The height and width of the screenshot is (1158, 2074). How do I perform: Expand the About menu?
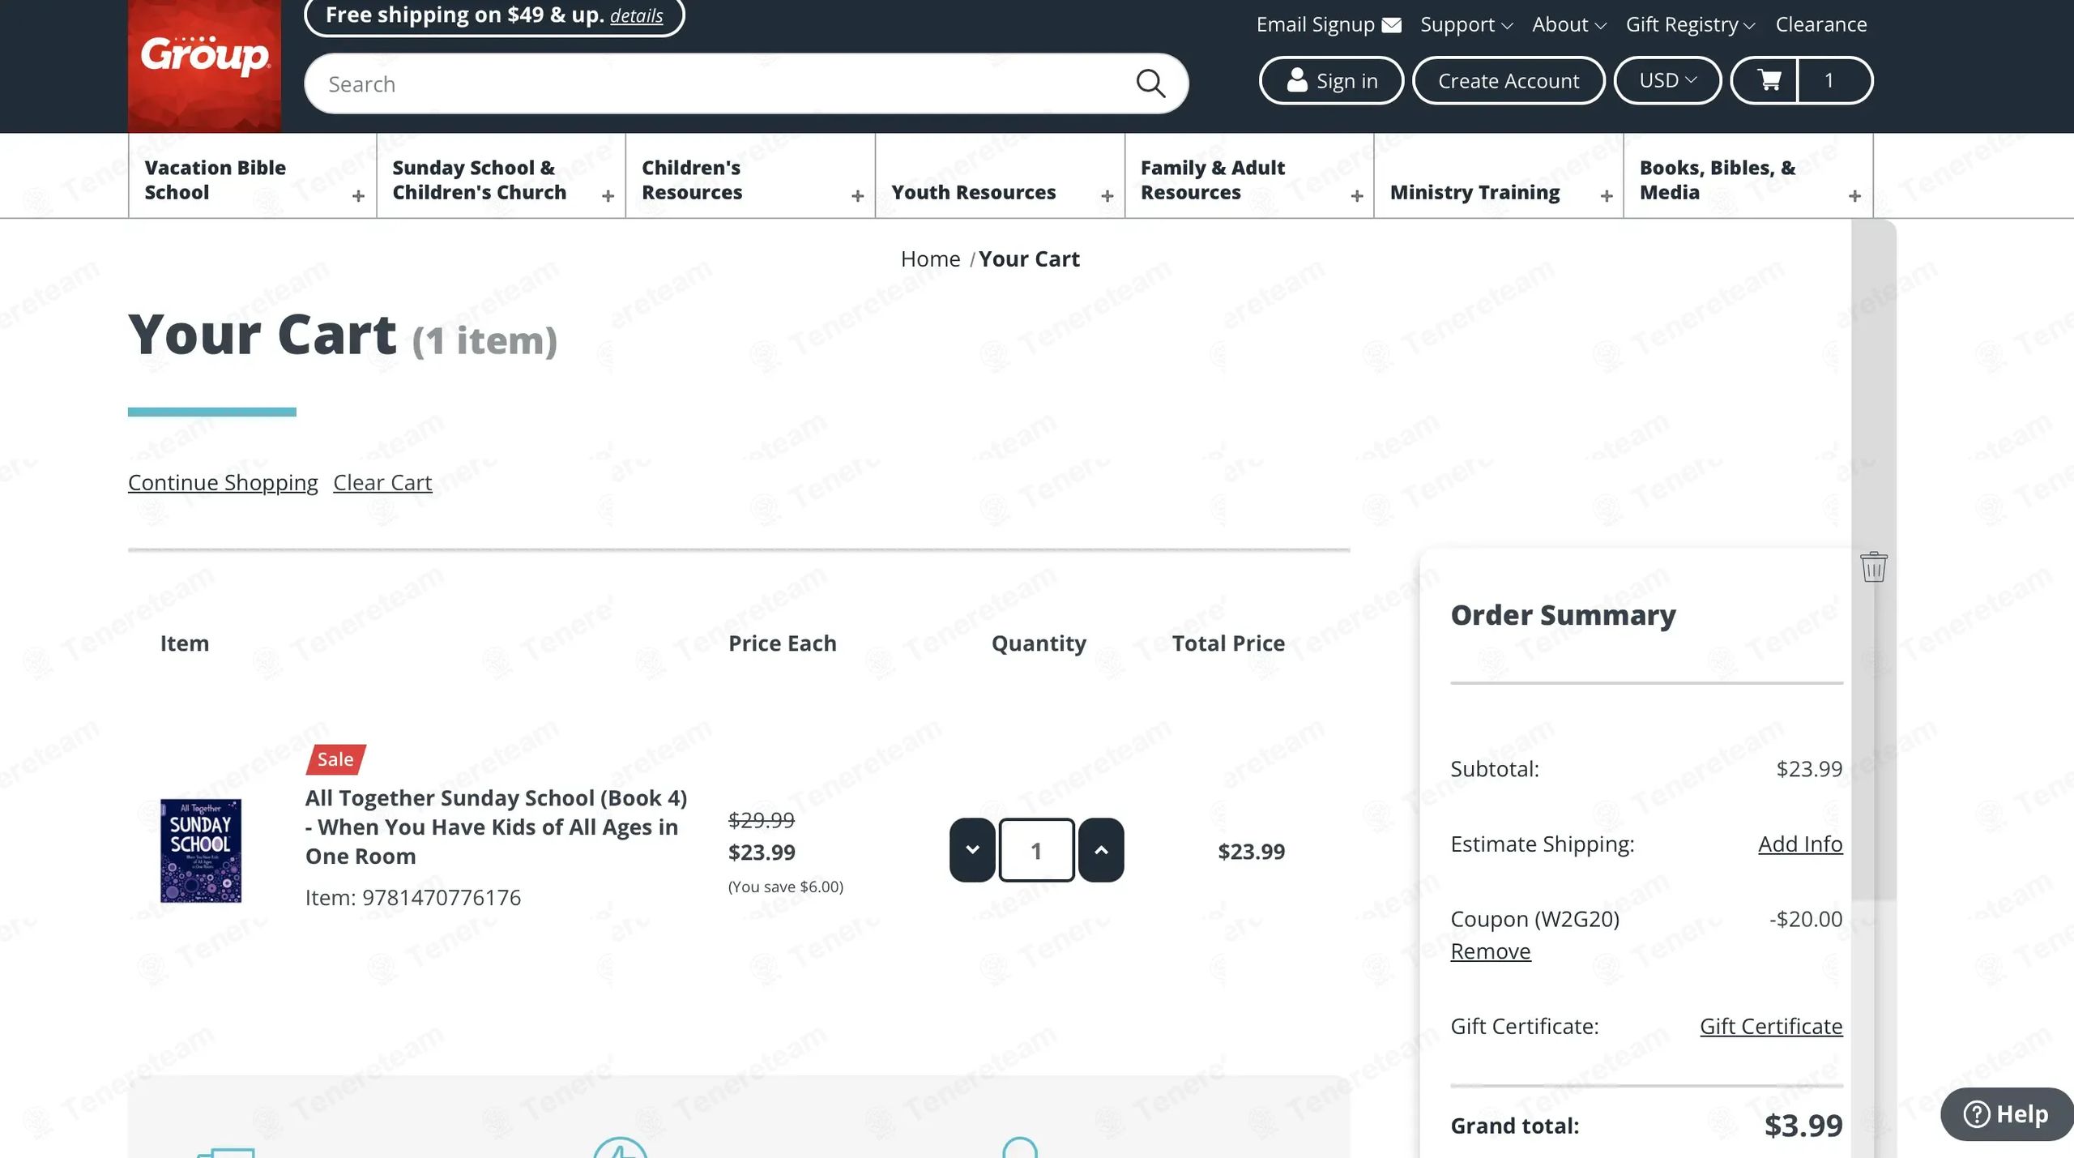(1569, 24)
